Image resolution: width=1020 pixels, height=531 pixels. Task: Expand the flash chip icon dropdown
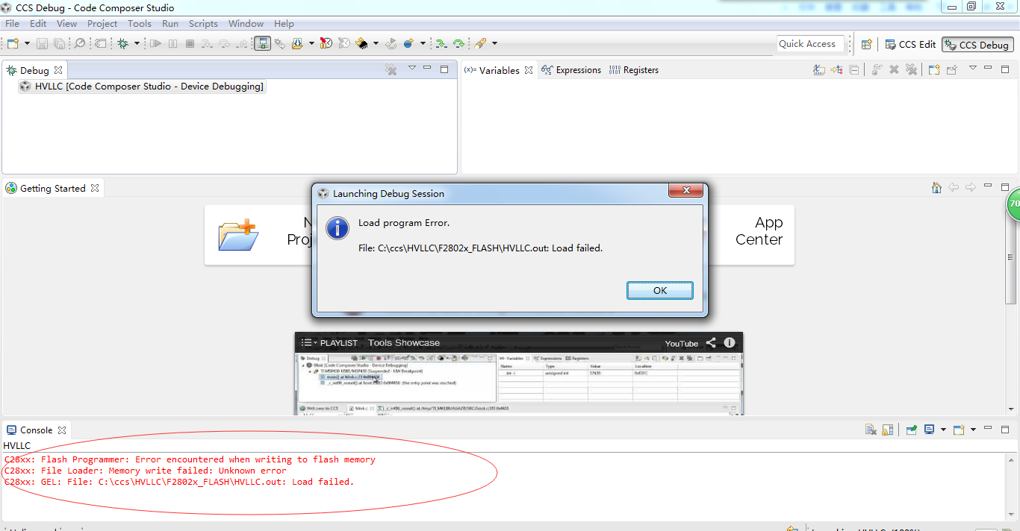[x=376, y=43]
